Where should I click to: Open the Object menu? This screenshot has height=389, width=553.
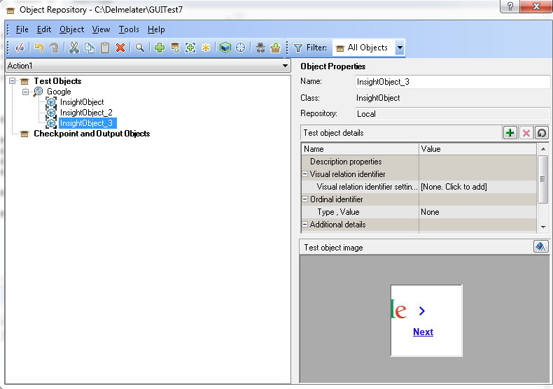pos(71,29)
